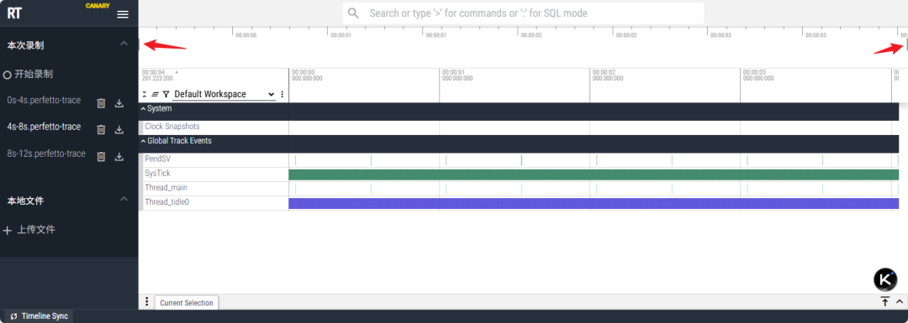Screen dimensions: 908x323
Task: Switch to the Current Selection tab
Action: click(187, 303)
